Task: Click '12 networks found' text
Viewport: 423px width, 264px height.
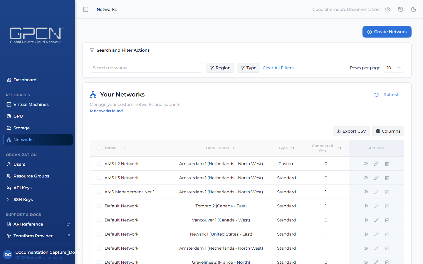Action: tap(106, 111)
